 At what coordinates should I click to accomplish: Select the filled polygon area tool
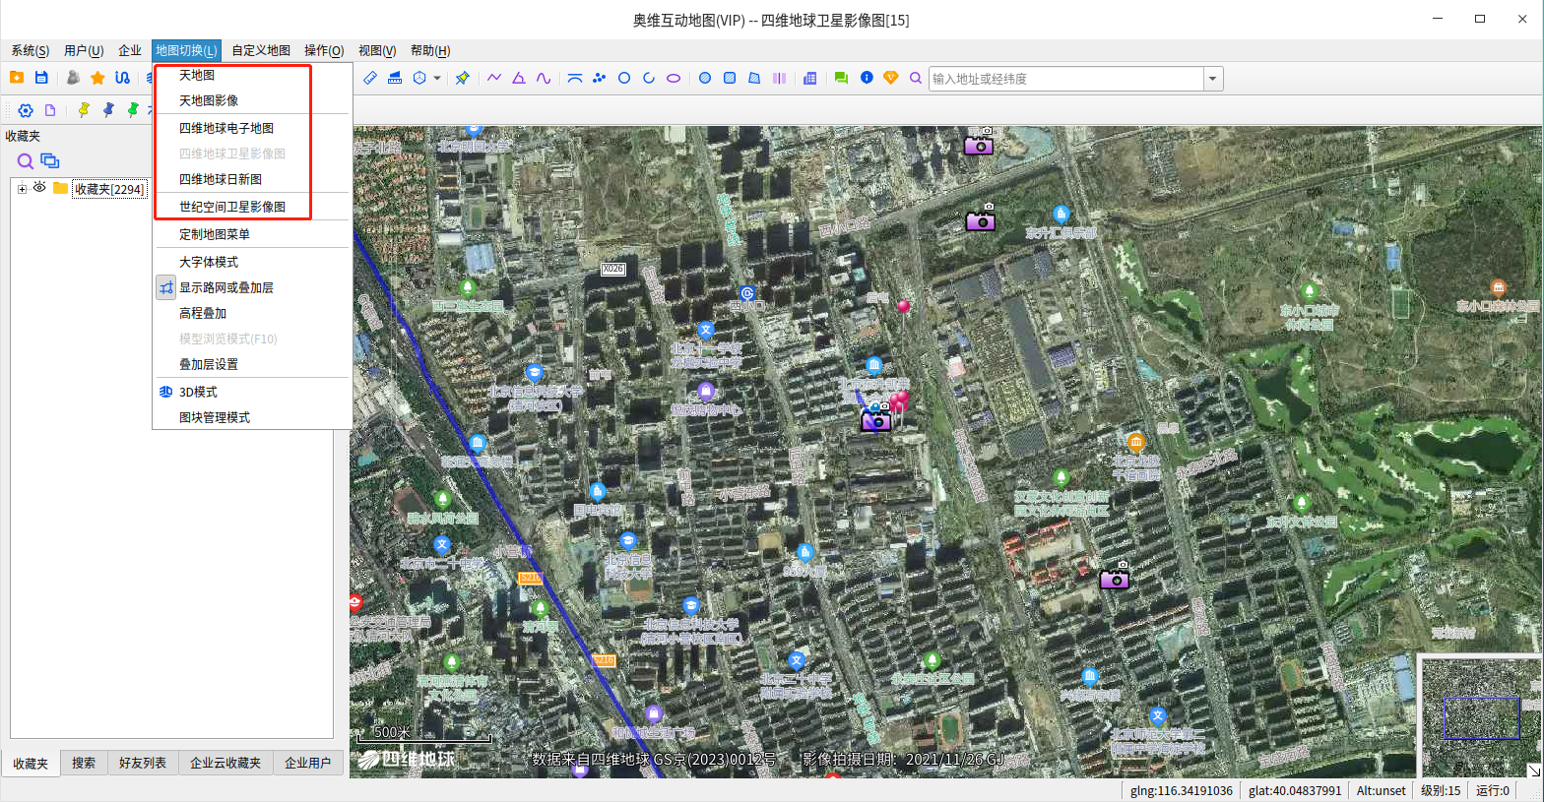(x=754, y=78)
